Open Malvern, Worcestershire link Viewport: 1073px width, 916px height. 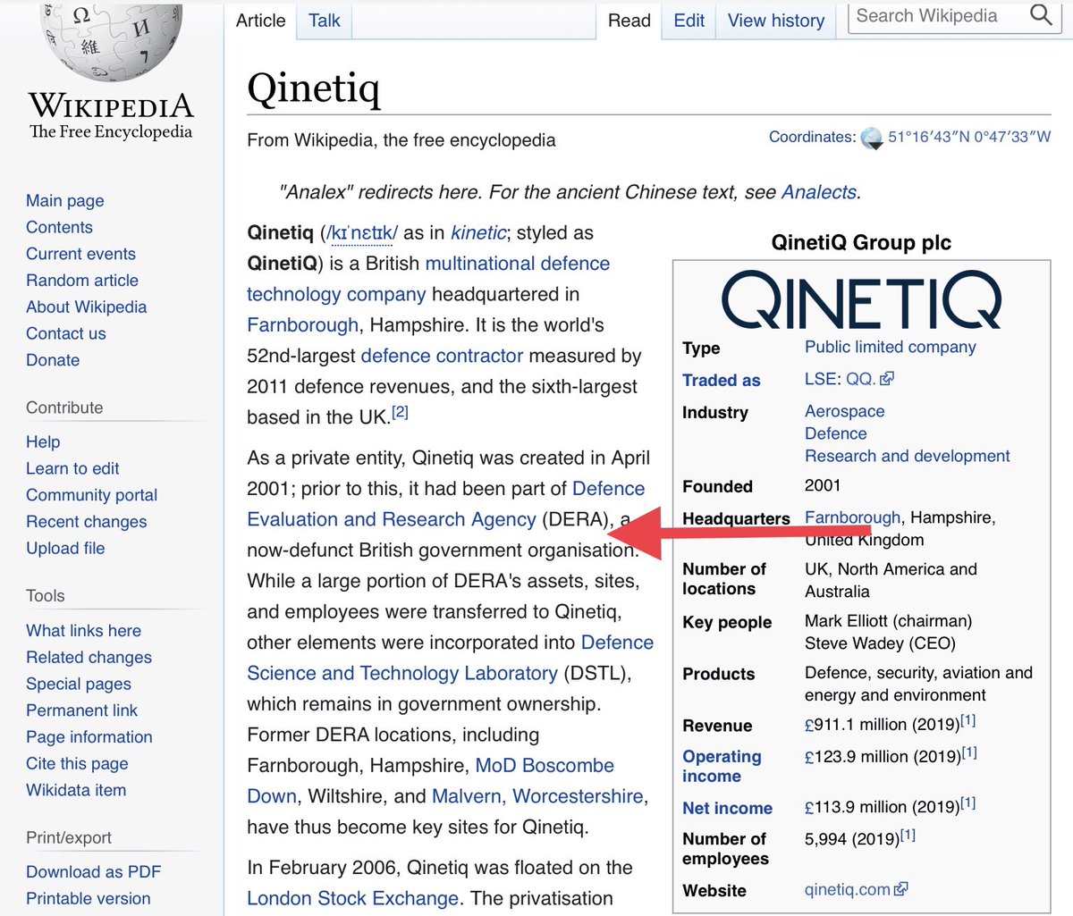point(537,796)
